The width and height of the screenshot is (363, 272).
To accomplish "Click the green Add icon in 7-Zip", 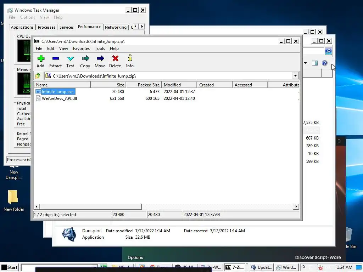I will point(41,58).
